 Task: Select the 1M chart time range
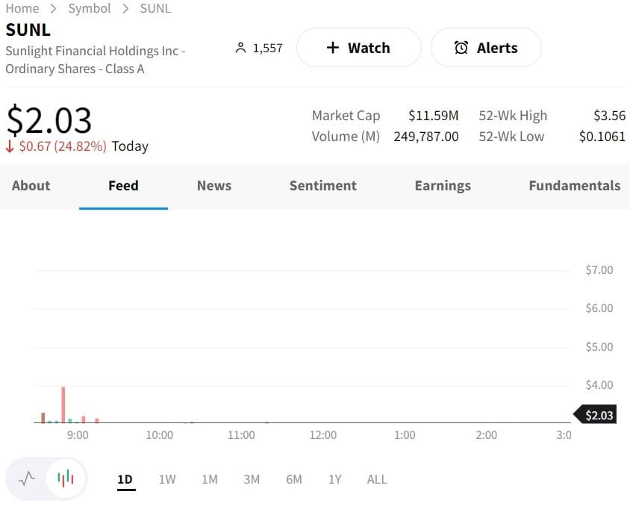coord(210,479)
